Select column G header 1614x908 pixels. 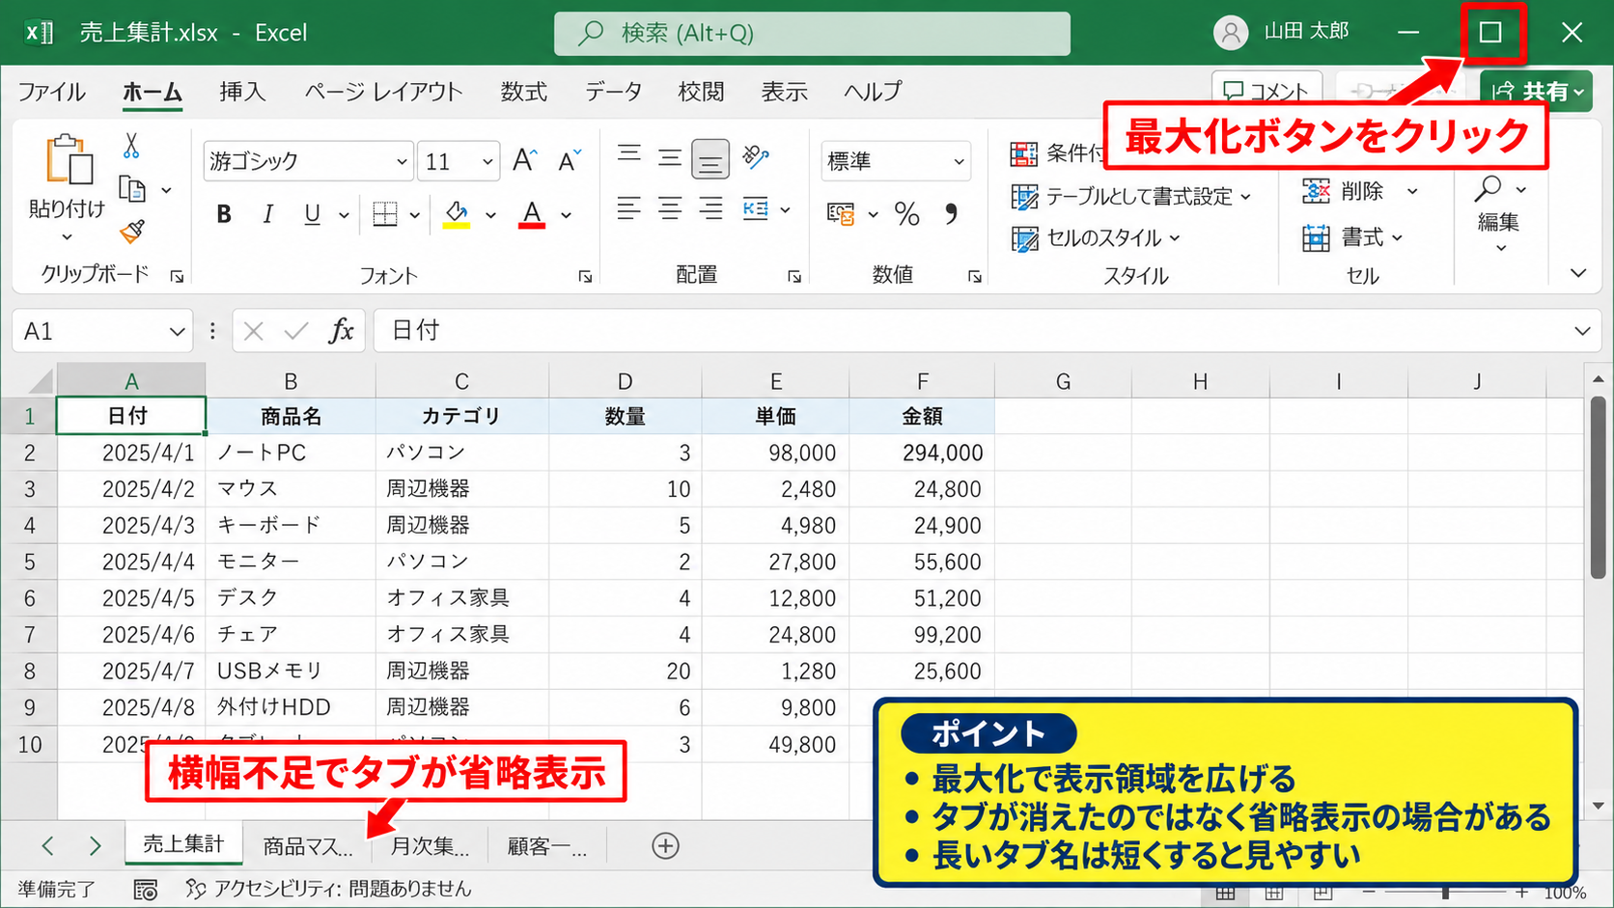1063,381
